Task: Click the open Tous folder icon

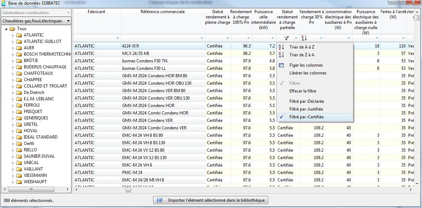Action: 12,29
